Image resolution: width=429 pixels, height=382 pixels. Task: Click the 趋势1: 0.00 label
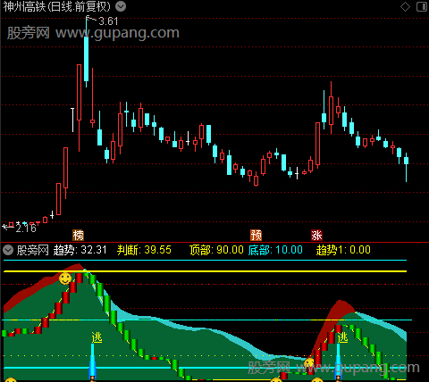tap(343, 250)
